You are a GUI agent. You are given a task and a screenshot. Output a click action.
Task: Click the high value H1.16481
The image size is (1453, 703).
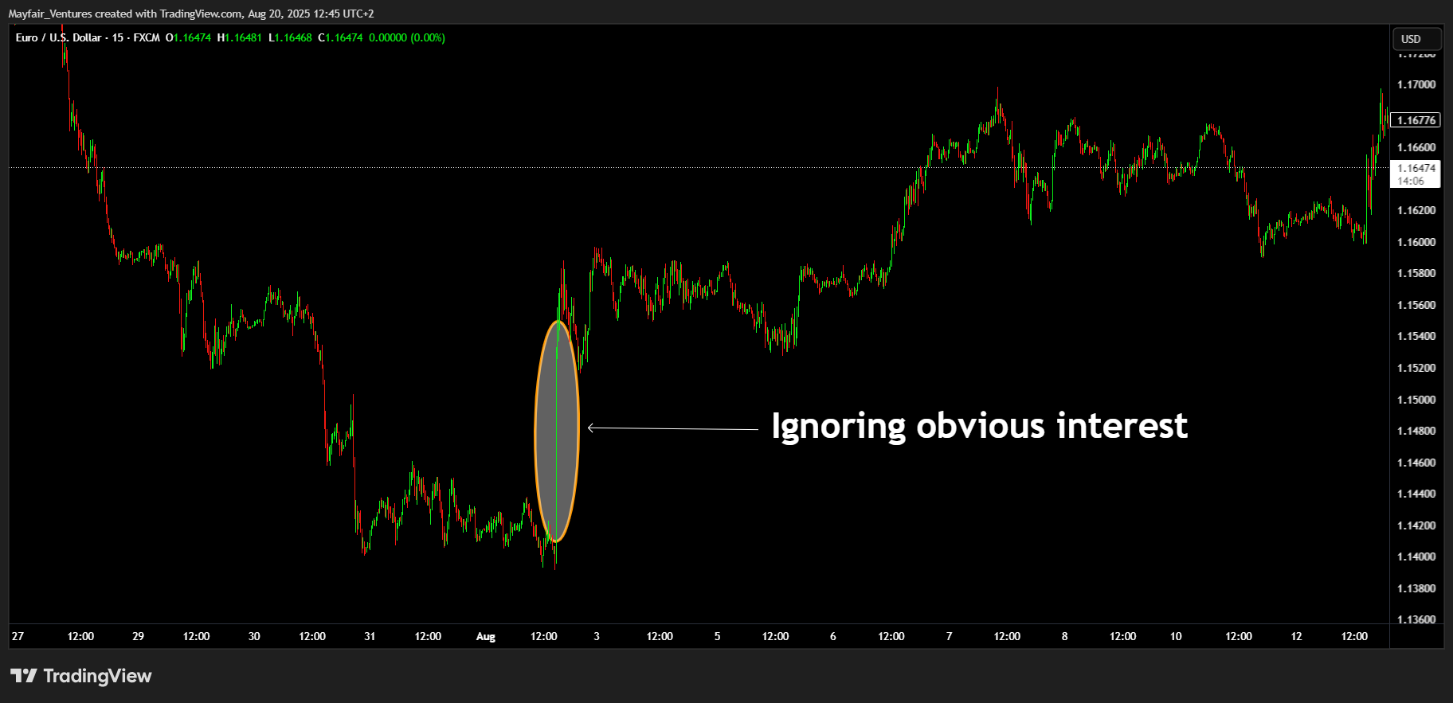240,37
